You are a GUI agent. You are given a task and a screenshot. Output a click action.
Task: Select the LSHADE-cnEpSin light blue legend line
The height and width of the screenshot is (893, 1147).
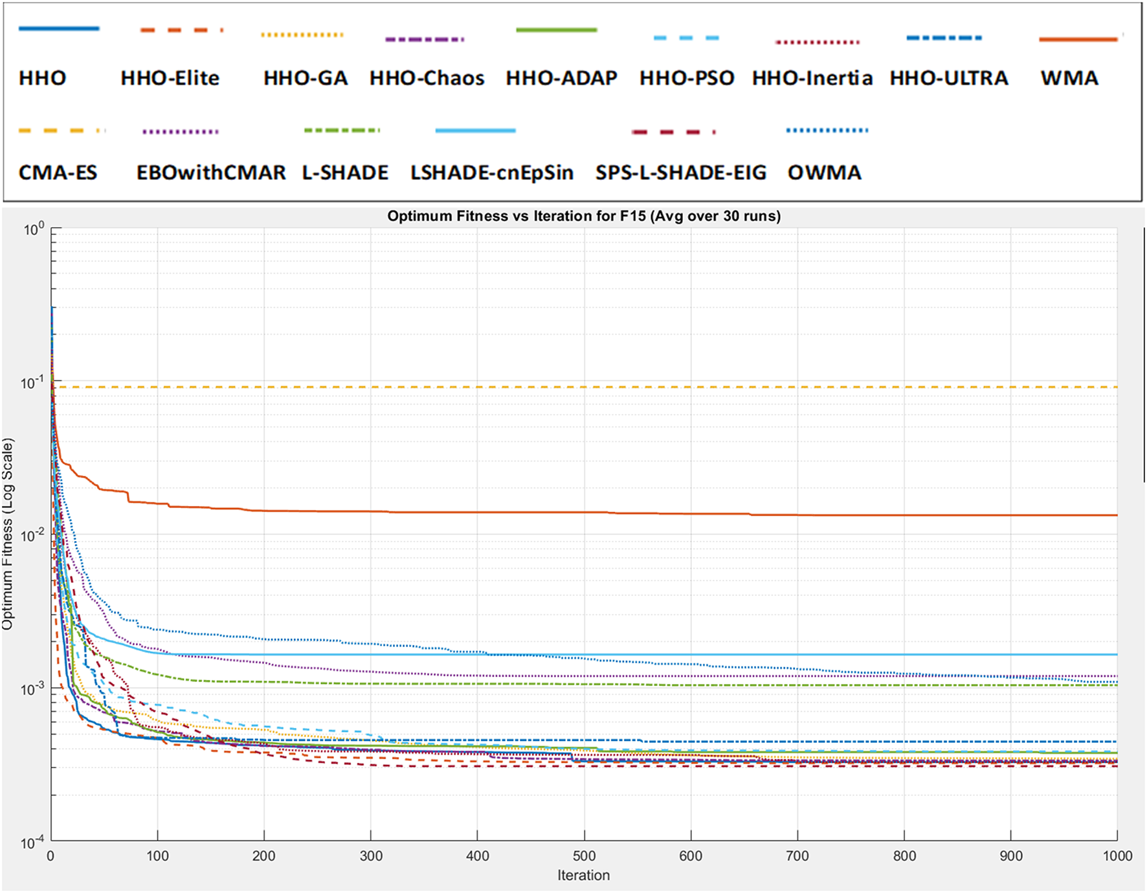click(x=475, y=131)
